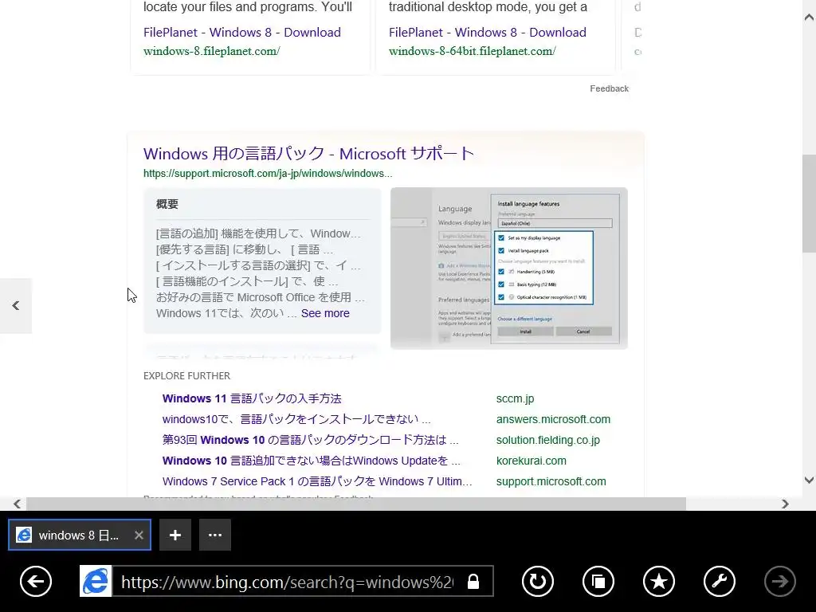The width and height of the screenshot is (816, 612).
Task: Click solution.fielding.co.jp source text
Action: [548, 440]
